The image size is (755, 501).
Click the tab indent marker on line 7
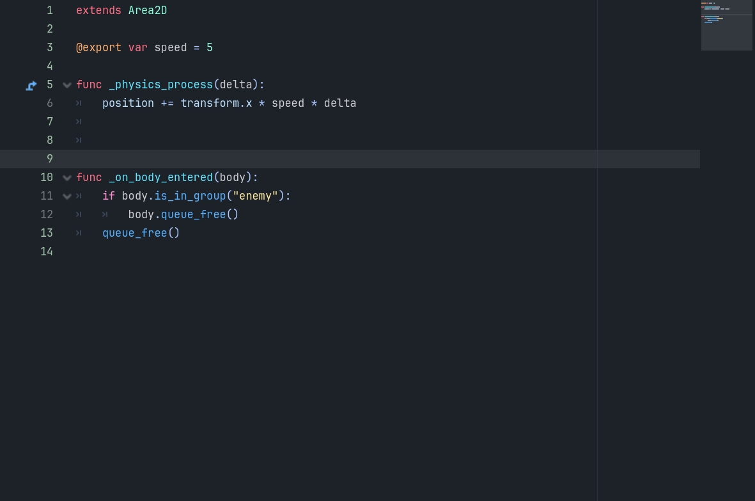tap(78, 122)
